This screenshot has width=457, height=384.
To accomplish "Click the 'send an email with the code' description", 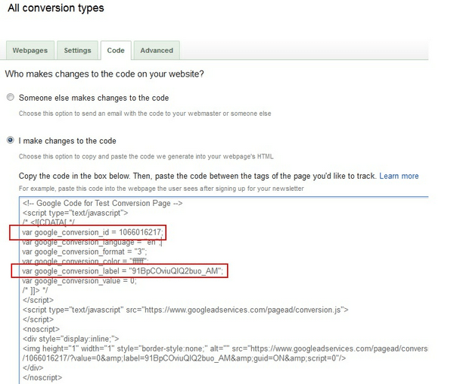I will point(145,114).
